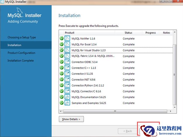Click Complete status of Connector/ODBC row

[129, 62]
